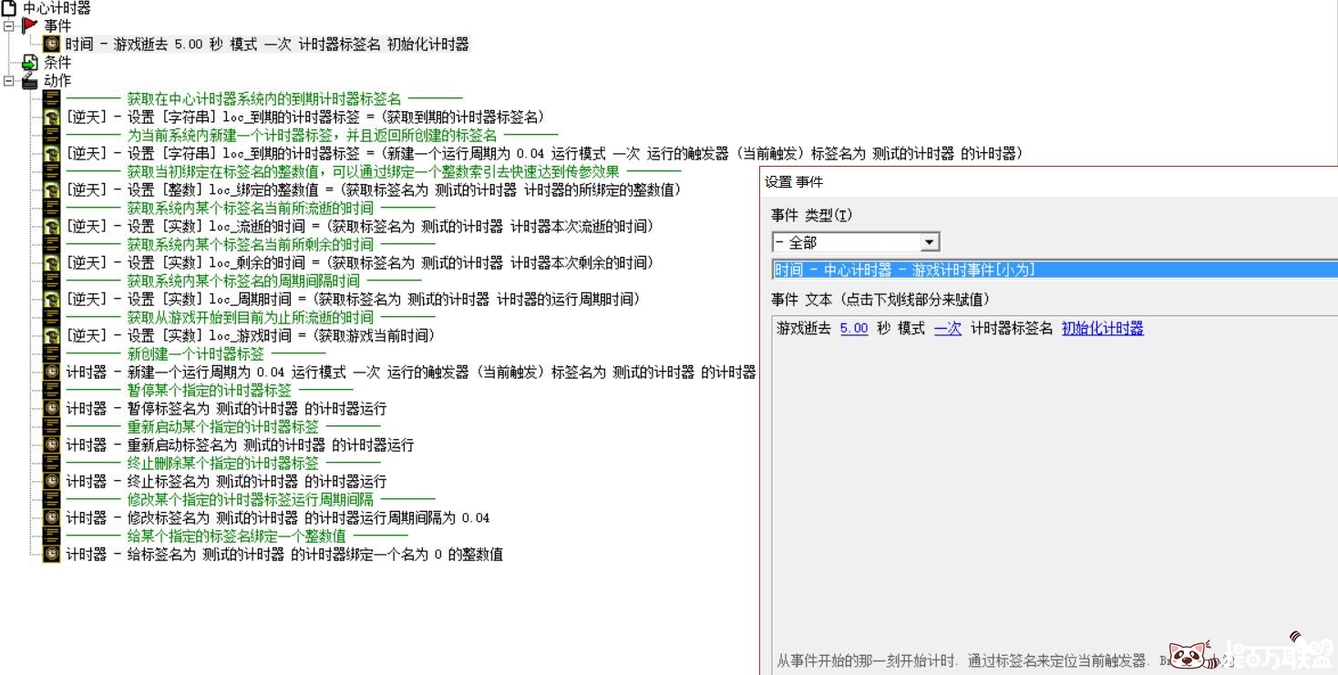Select the 修改标签名为 运行周期间隔 action

click(x=278, y=517)
